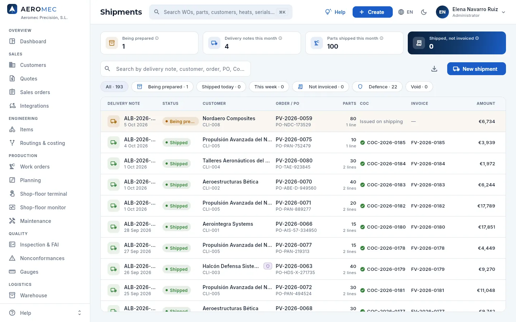Start a New shipment

click(477, 69)
